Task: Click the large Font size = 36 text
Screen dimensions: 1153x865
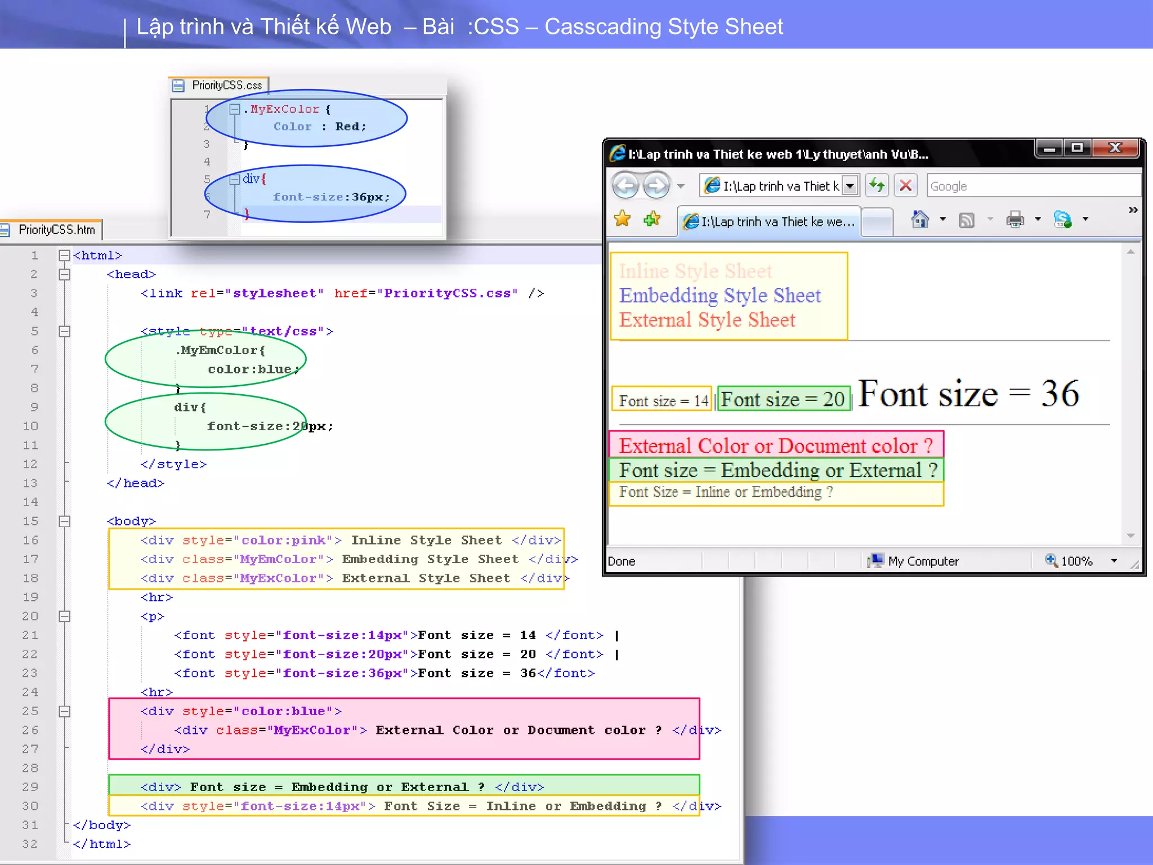Action: pyautogui.click(x=968, y=393)
